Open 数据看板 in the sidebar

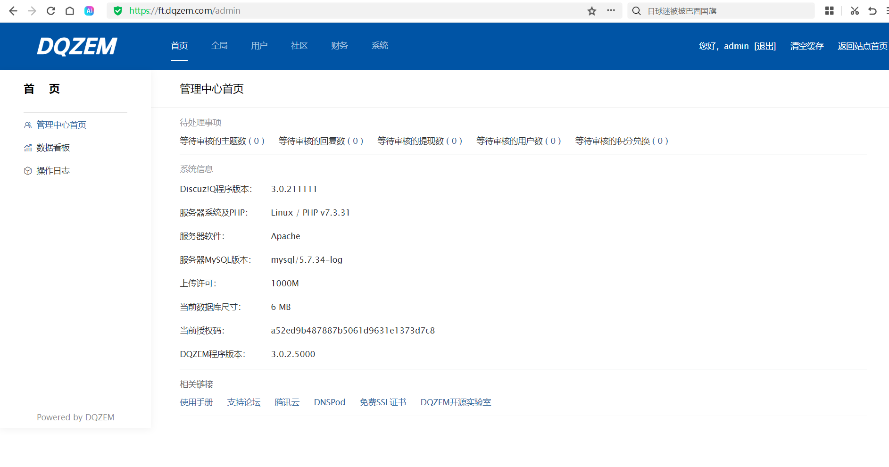click(x=53, y=148)
